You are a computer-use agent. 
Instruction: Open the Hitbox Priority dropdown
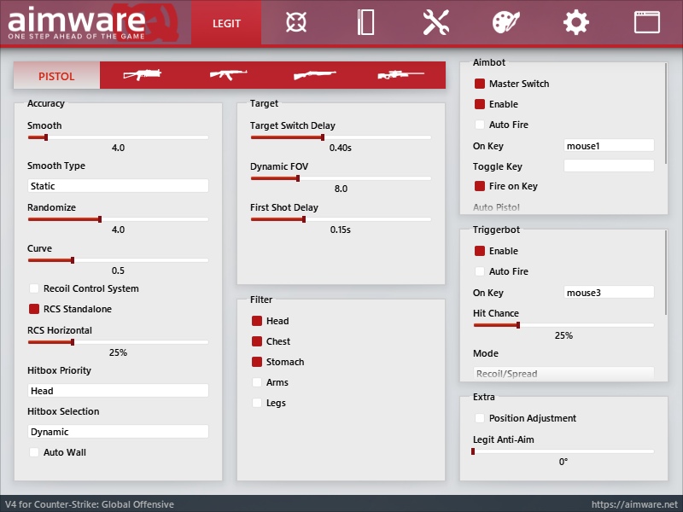pos(118,391)
